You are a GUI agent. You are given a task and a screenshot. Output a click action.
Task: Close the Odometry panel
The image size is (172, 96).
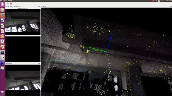point(40,63)
